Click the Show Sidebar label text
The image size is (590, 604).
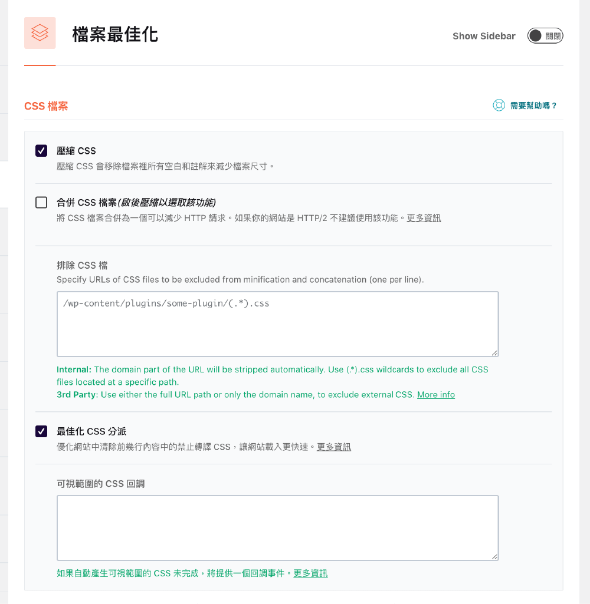point(484,35)
